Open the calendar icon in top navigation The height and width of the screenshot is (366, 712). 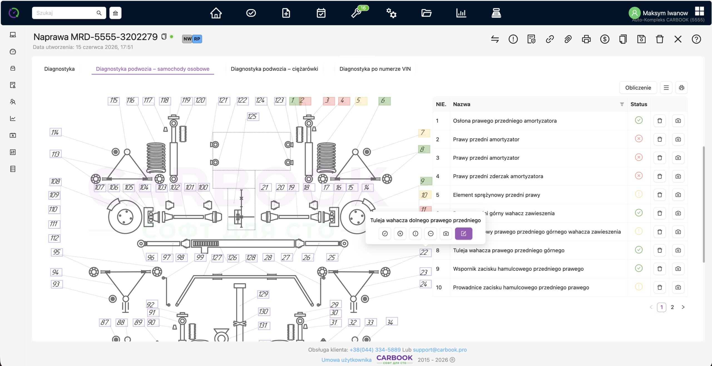click(321, 13)
